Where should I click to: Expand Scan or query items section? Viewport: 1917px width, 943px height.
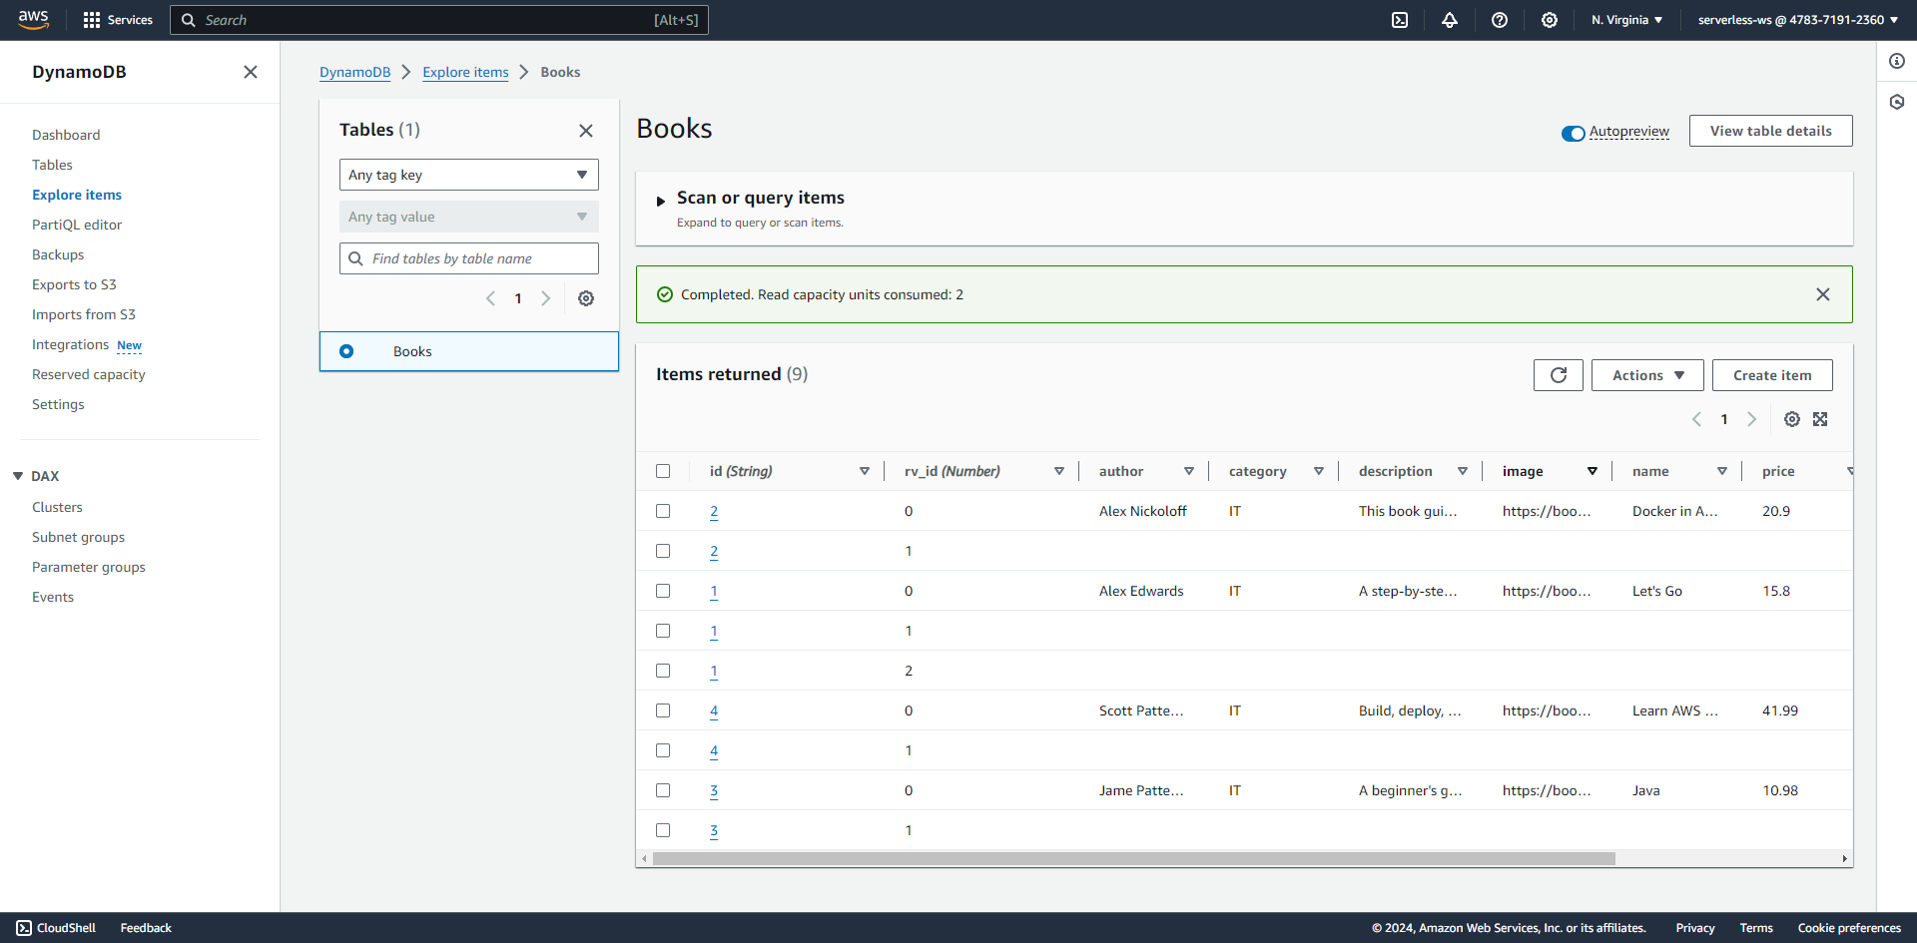(x=660, y=201)
